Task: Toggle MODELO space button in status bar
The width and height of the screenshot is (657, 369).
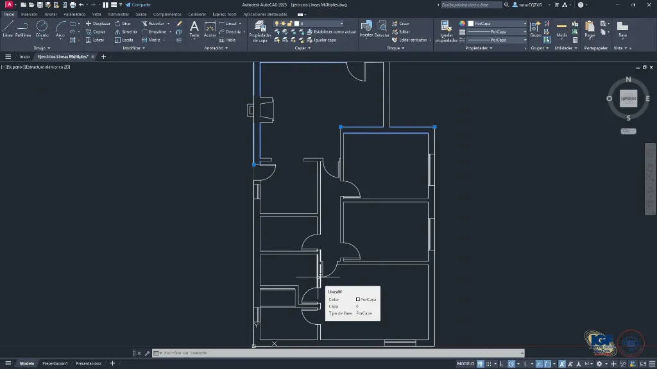Action: tap(466, 364)
